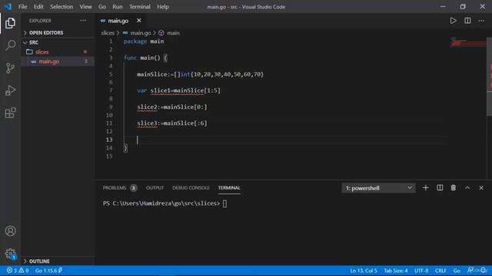Viewport: 492px width, 276px height.
Task: Switch to the Problems tab
Action: click(x=120, y=188)
